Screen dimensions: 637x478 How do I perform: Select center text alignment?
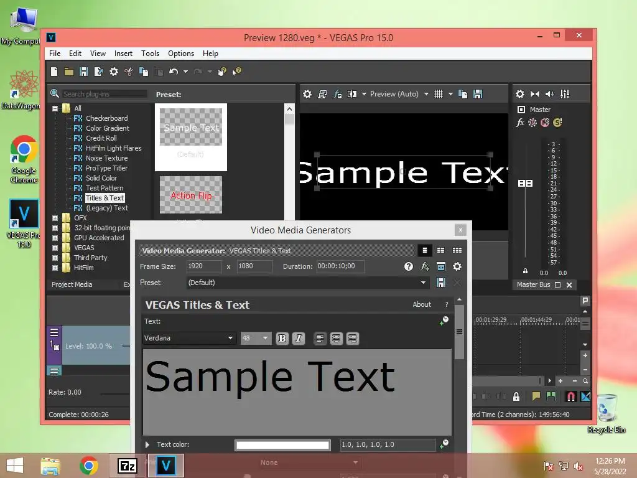click(x=337, y=338)
